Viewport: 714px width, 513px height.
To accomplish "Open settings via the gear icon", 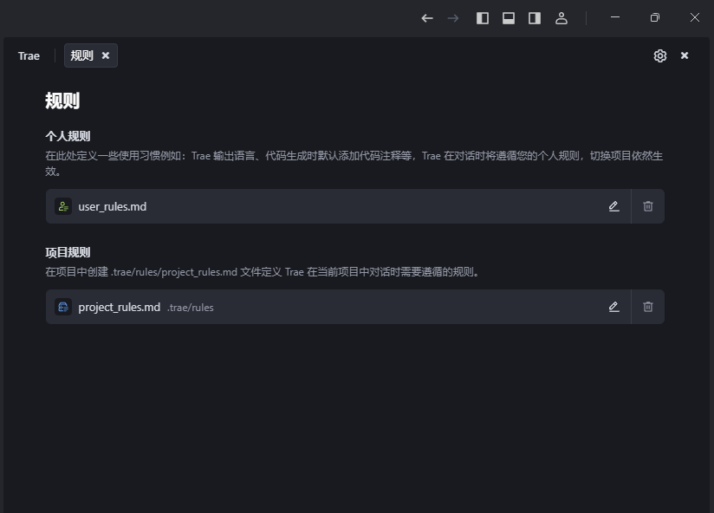I will coord(659,56).
